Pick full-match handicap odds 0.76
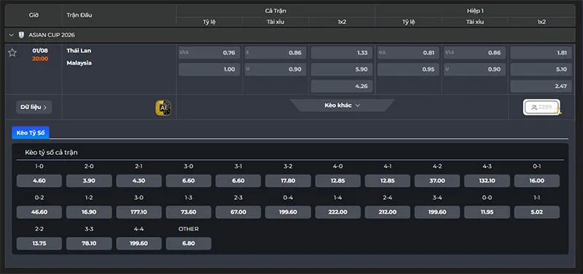 209,52
